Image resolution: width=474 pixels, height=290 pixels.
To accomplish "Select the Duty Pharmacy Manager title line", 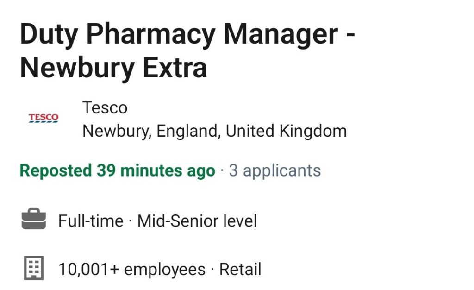I will click(x=187, y=34).
